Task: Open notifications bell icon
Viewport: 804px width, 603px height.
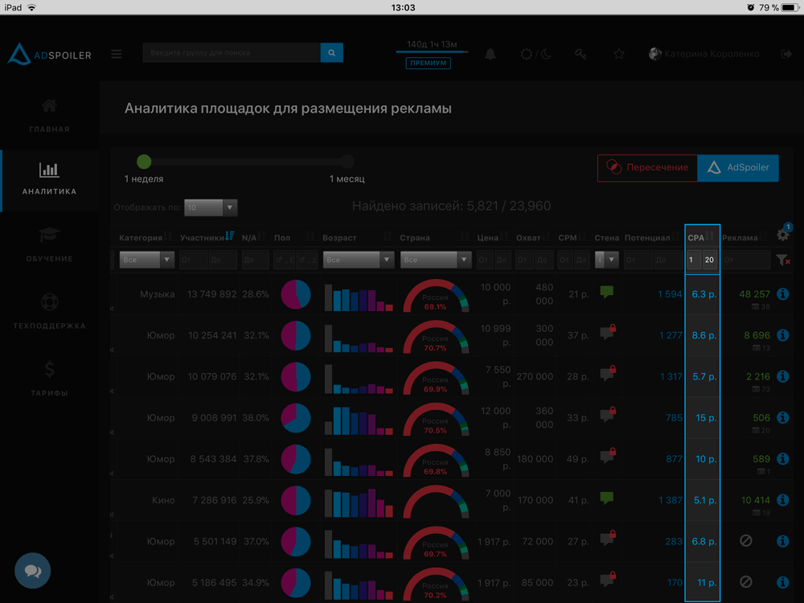Action: pyautogui.click(x=490, y=54)
